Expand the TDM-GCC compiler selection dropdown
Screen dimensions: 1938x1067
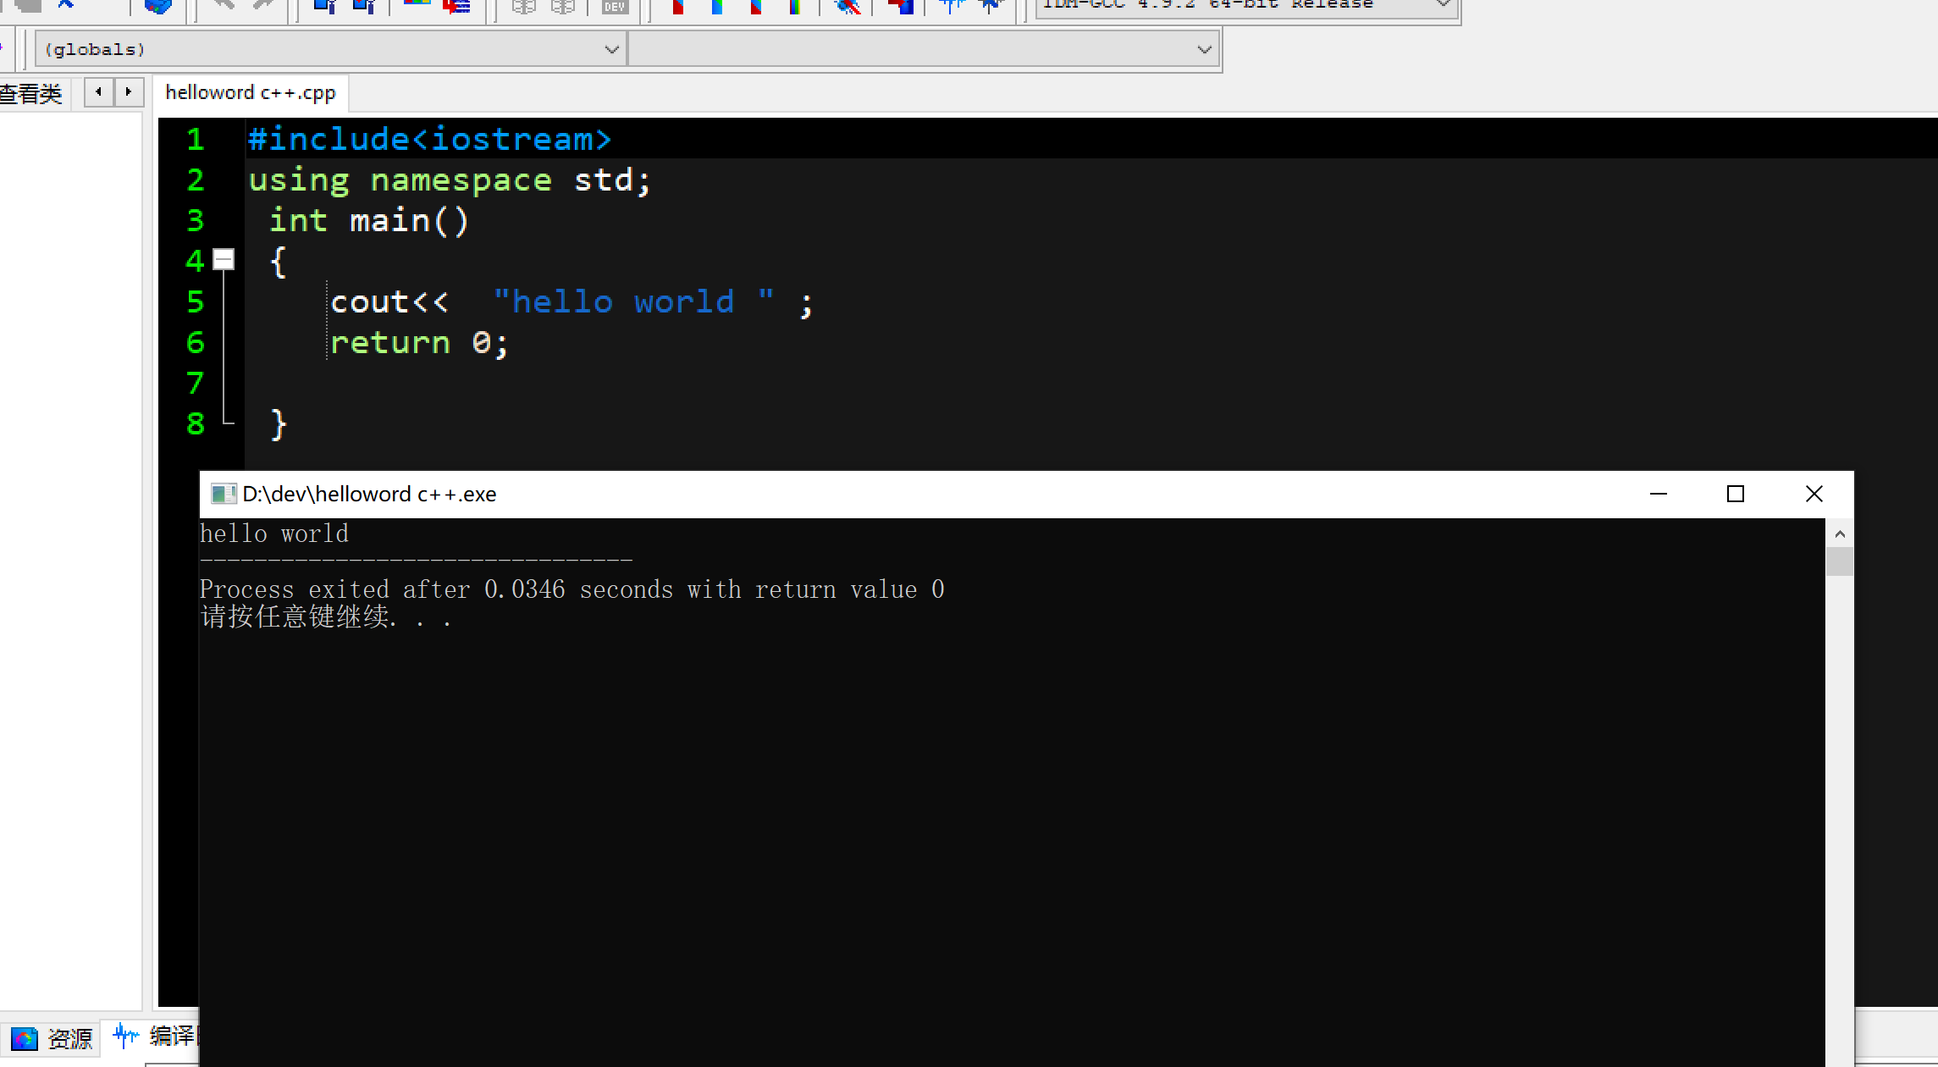[x=1444, y=5]
